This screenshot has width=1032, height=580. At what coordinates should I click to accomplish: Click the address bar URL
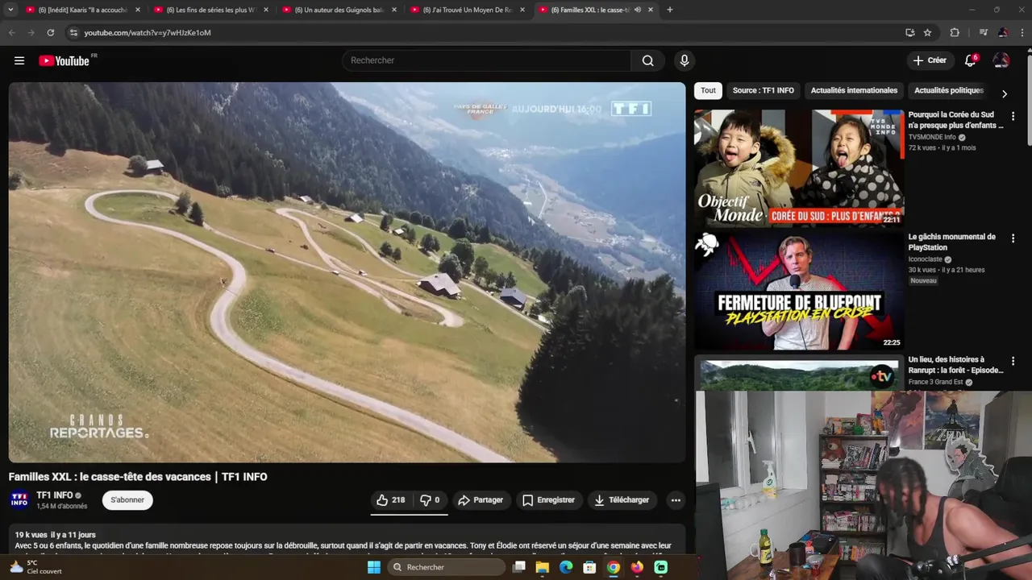coord(148,32)
